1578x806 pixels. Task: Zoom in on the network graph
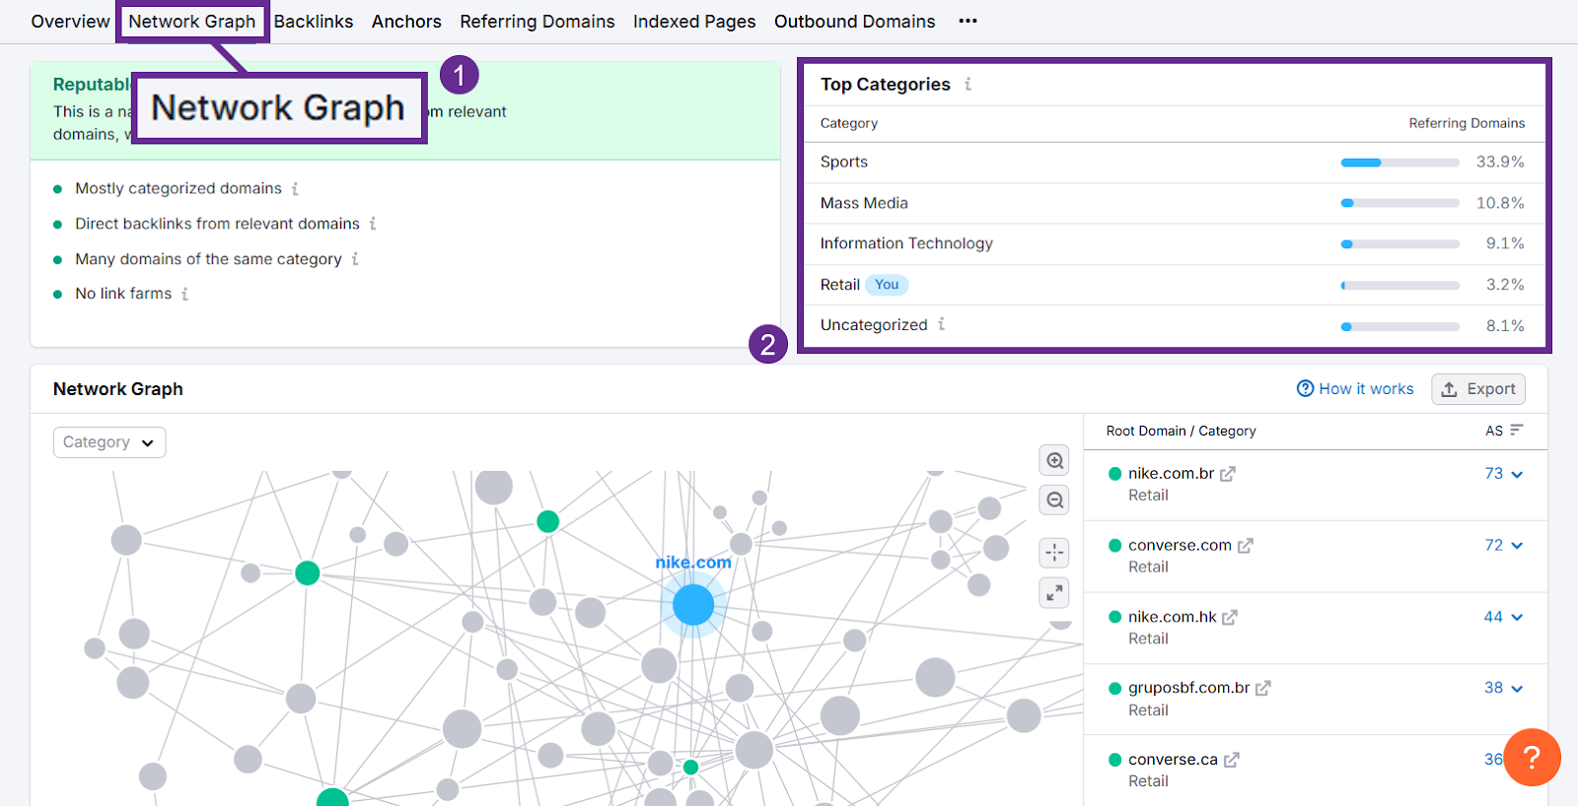tap(1055, 461)
